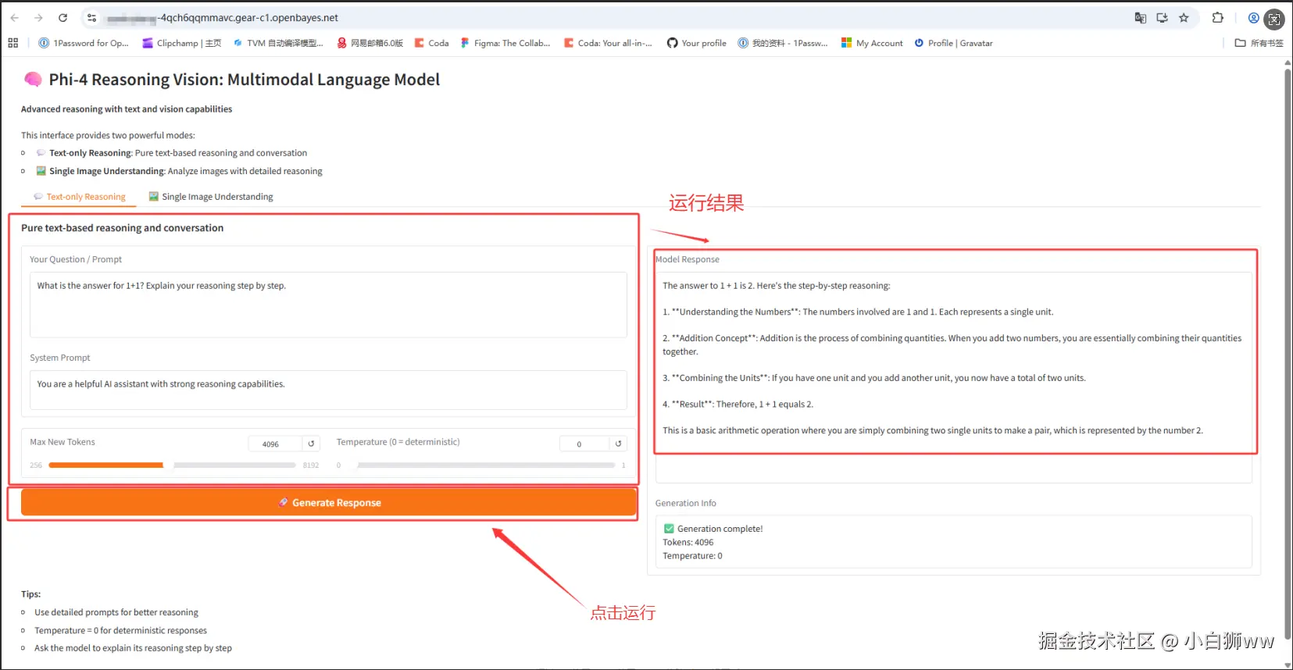The image size is (1293, 670).
Task: Click the Your Question / Prompt textbox
Action: [x=328, y=305]
